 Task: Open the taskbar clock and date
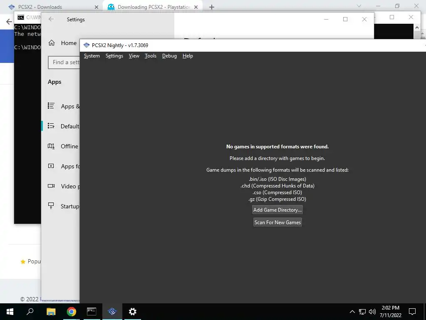click(x=390, y=312)
